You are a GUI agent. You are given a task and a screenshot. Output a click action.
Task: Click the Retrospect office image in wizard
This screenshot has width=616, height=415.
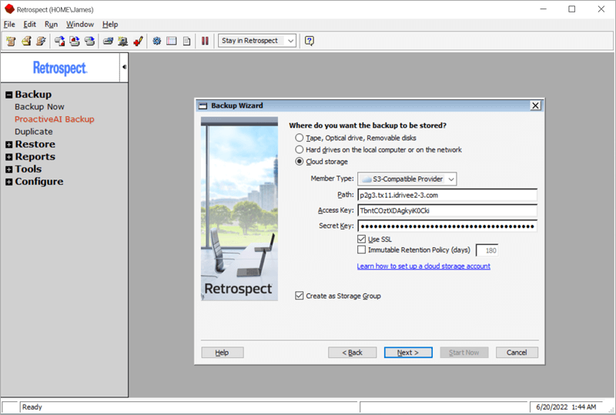[239, 209]
